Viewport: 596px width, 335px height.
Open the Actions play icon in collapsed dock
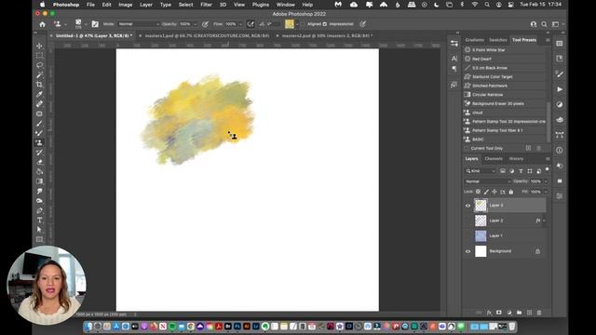560,89
